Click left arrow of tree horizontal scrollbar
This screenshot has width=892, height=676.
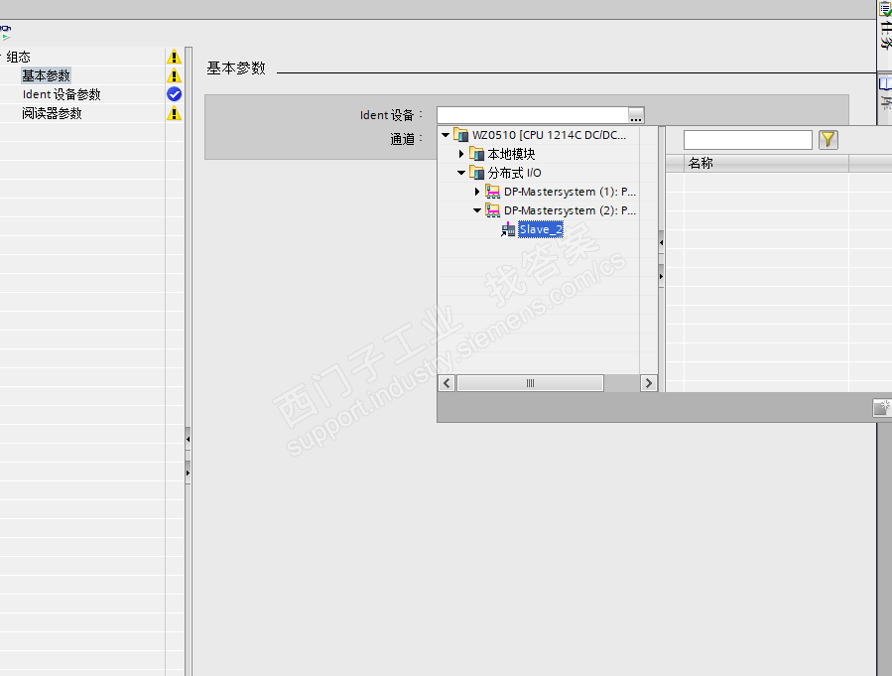point(446,383)
